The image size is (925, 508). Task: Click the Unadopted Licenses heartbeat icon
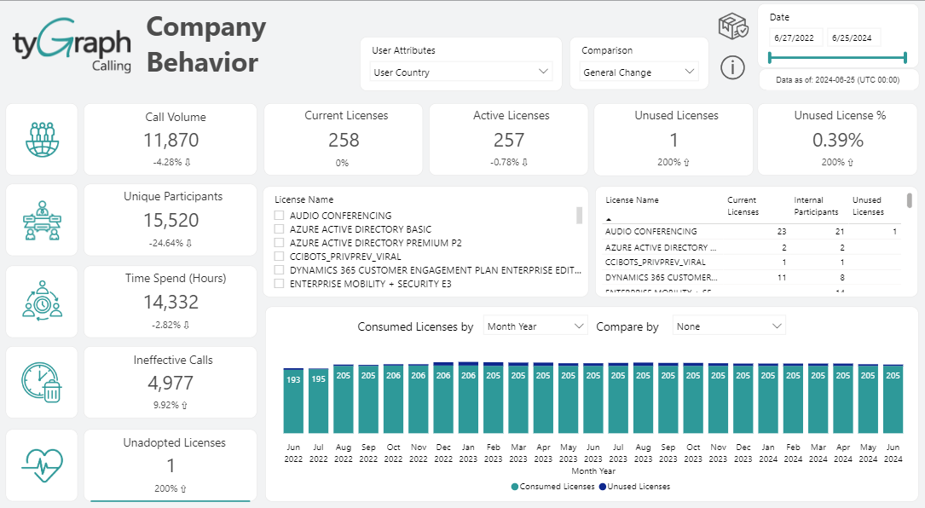[x=42, y=464]
